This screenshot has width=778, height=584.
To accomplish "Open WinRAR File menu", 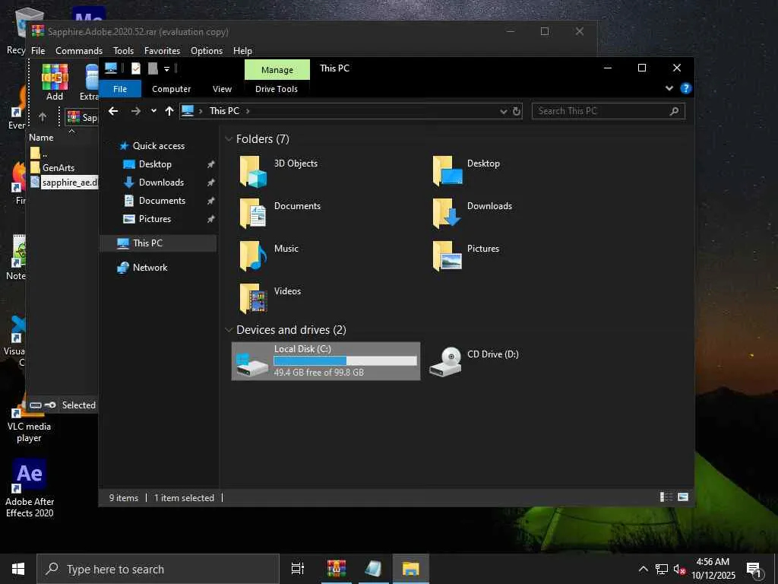I will (x=38, y=51).
